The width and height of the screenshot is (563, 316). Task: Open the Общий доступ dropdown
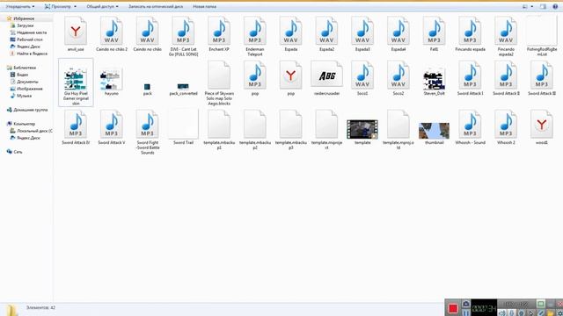pyautogui.click(x=102, y=6)
